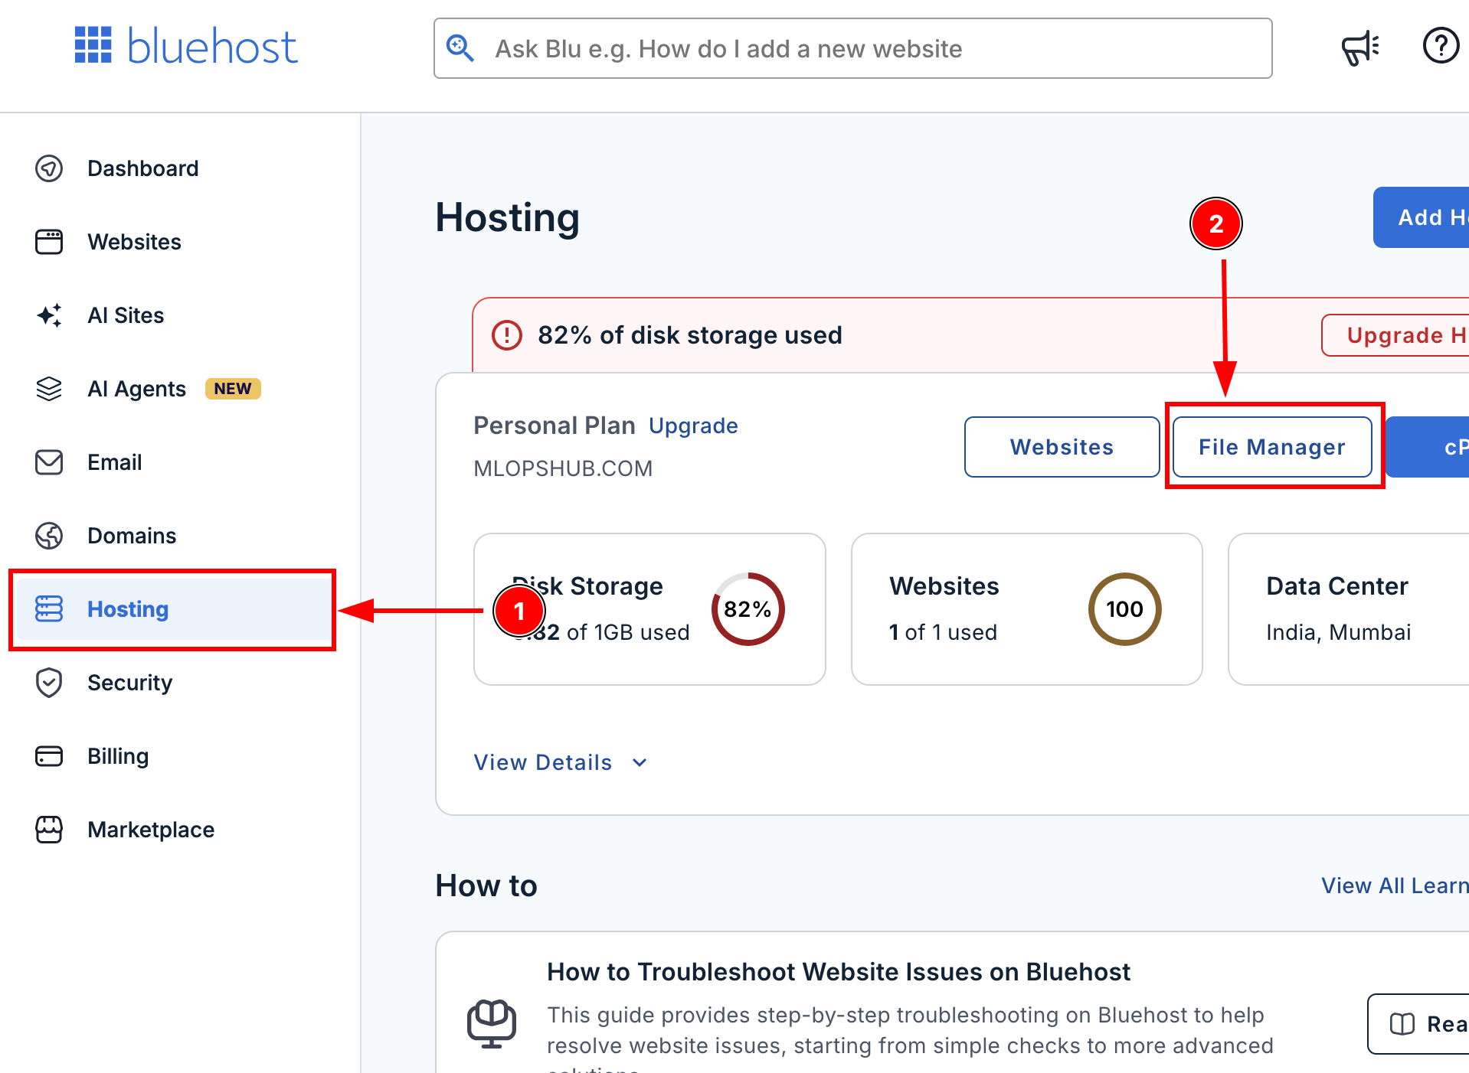The height and width of the screenshot is (1073, 1469).
Task: Click the Upgrade Hosting button in alert
Action: coord(1395,335)
